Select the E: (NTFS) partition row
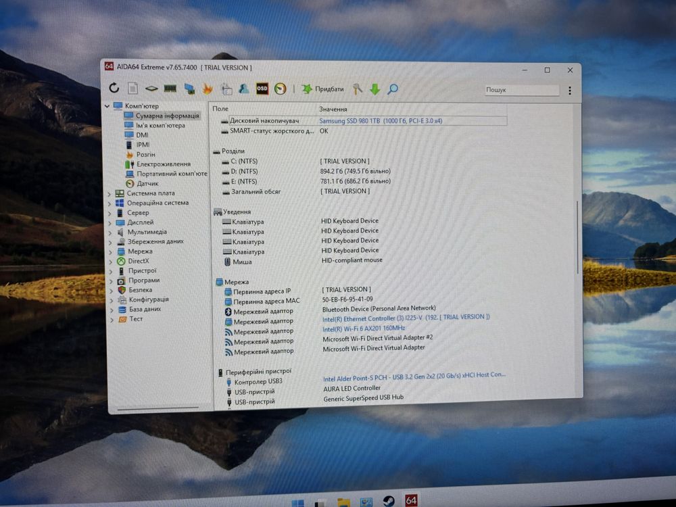 point(244,181)
